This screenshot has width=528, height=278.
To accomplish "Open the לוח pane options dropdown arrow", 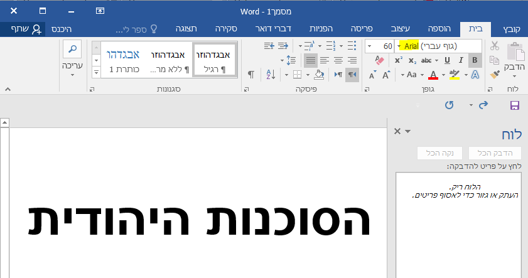I will point(408,131).
